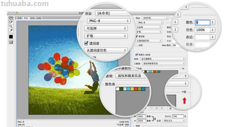Open the PNG-8 format dropdown in settings panel
The image size is (226, 127).
(x=150, y=23)
